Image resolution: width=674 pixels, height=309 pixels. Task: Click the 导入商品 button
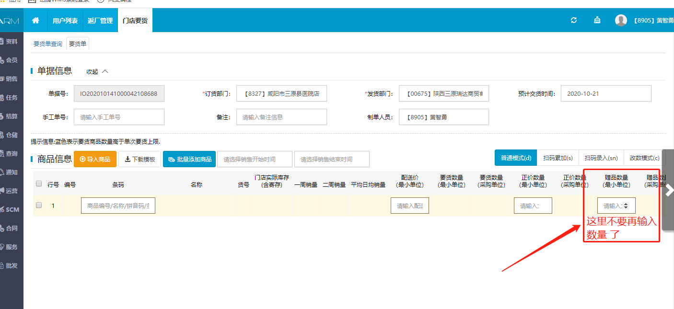(95, 159)
